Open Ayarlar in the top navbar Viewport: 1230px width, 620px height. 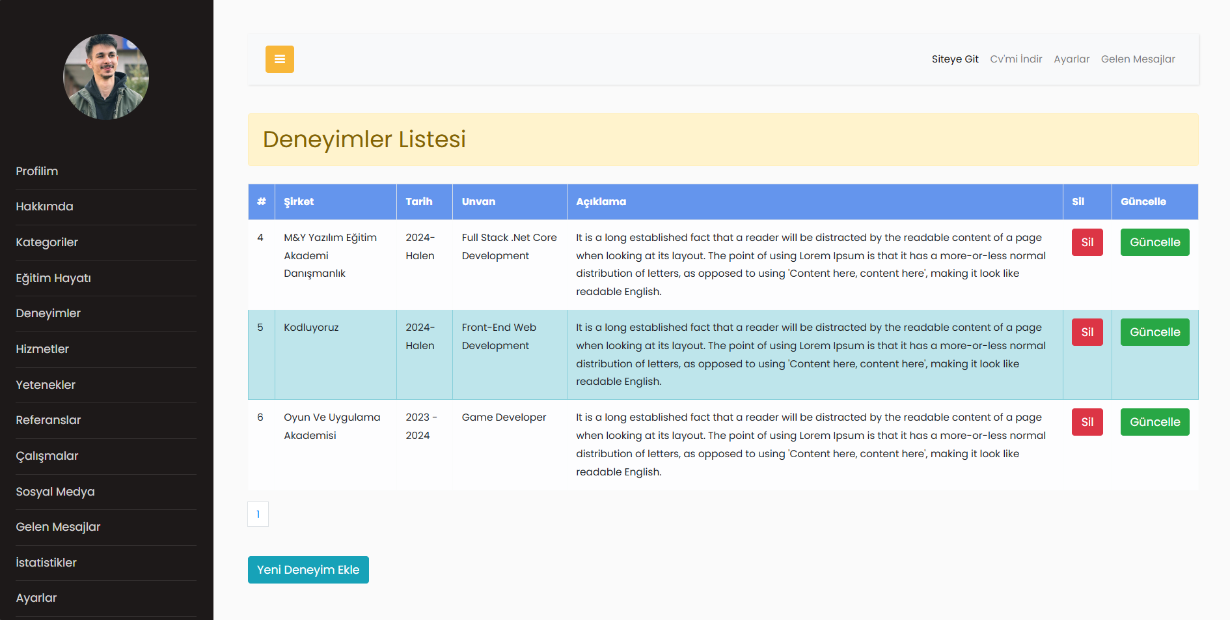(x=1071, y=59)
